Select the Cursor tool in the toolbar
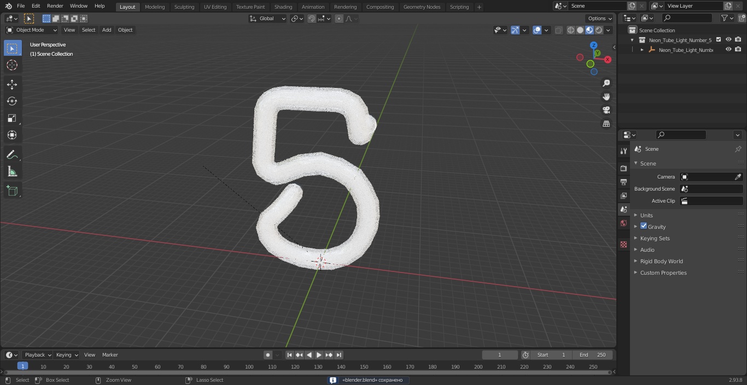This screenshot has height=385, width=747. pyautogui.click(x=12, y=65)
